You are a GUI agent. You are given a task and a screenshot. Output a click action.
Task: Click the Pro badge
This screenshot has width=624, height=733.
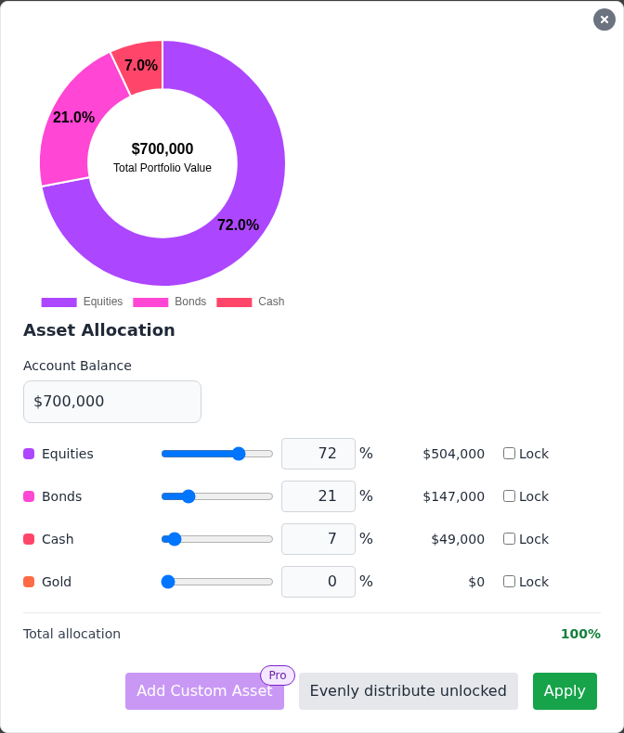click(x=278, y=675)
